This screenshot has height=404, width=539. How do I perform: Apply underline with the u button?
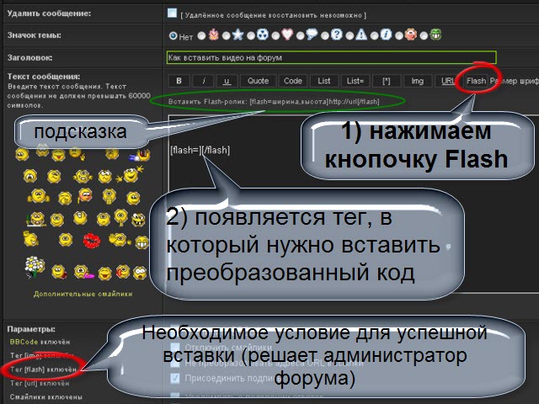(x=227, y=81)
